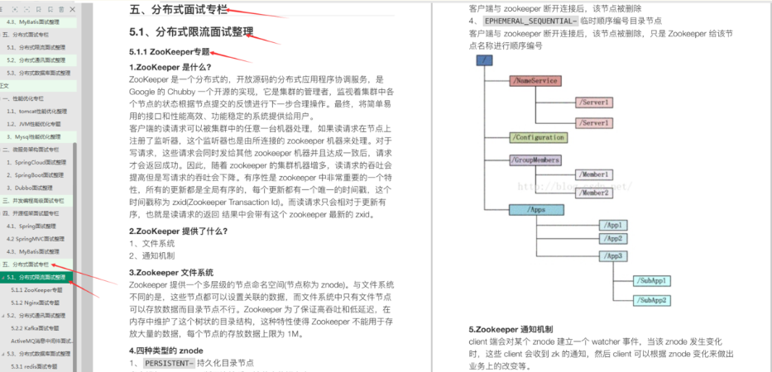Screen dimensions: 772x372
Task: Click the collapse-all bookmarks icon
Action: (x=26, y=10)
